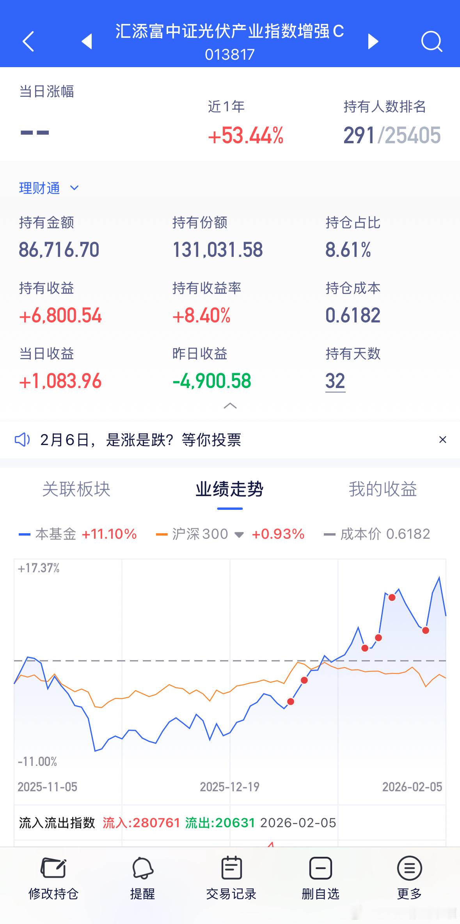Tap 持有金额 value 86,716.70
Screen dimensions: 460x924
pos(59,250)
